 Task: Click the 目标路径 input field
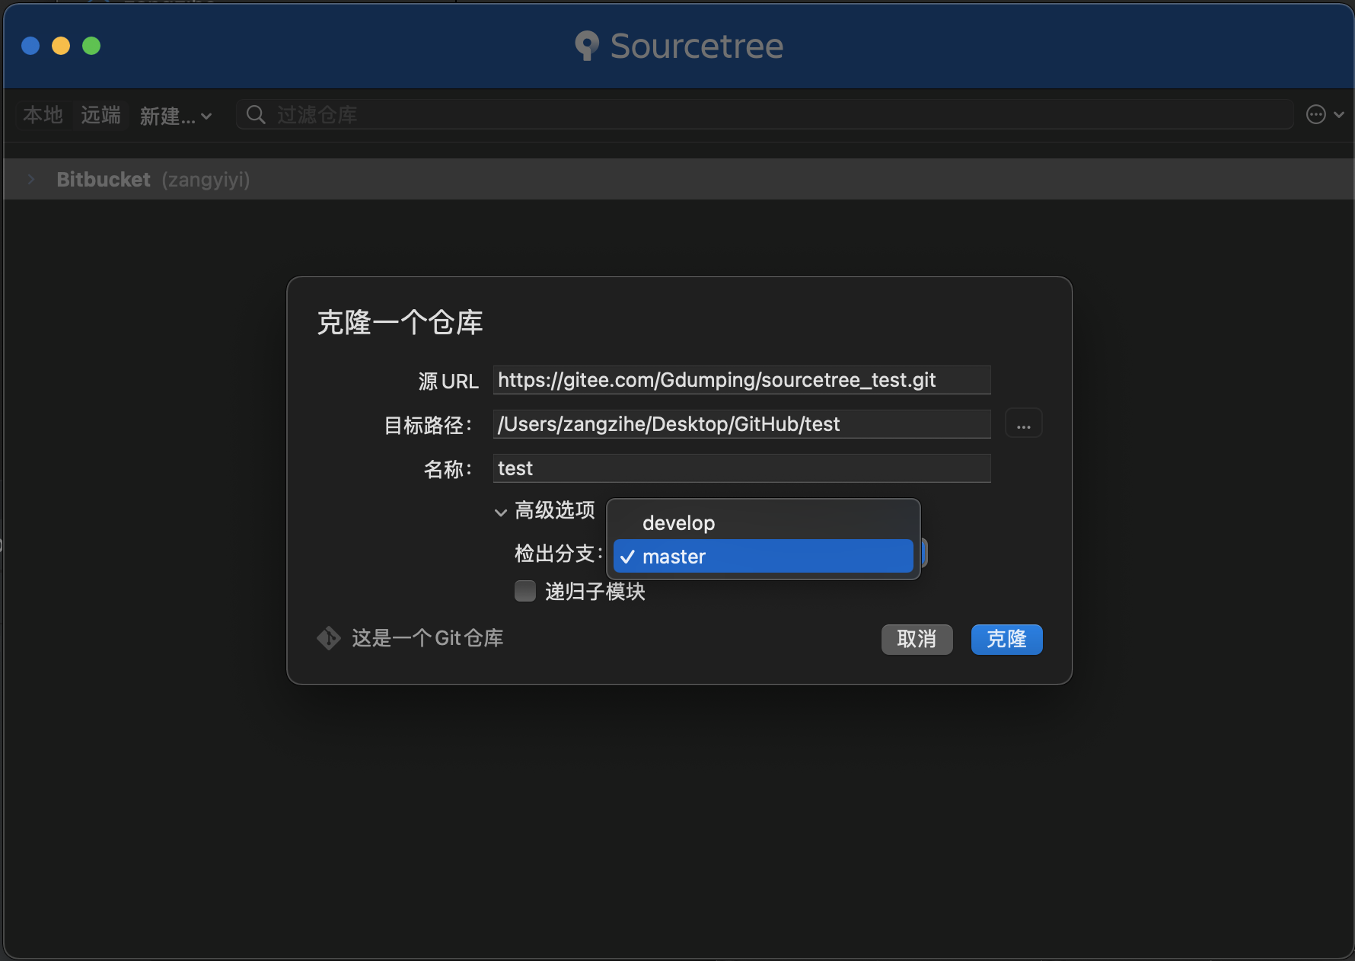point(741,424)
